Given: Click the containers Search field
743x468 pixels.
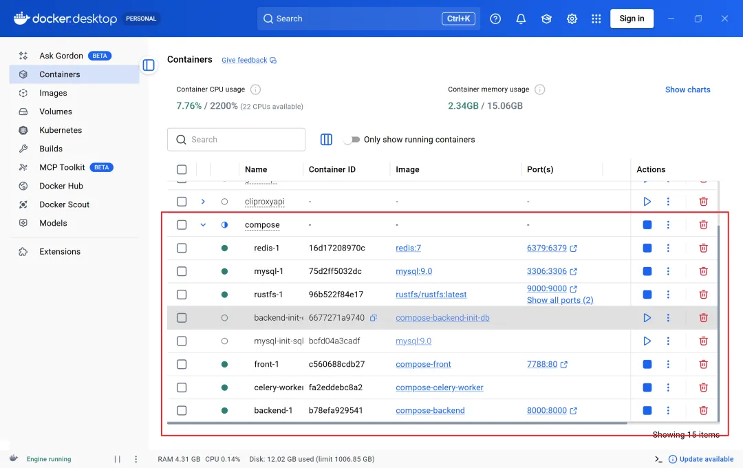Looking at the screenshot, I should pyautogui.click(x=236, y=140).
